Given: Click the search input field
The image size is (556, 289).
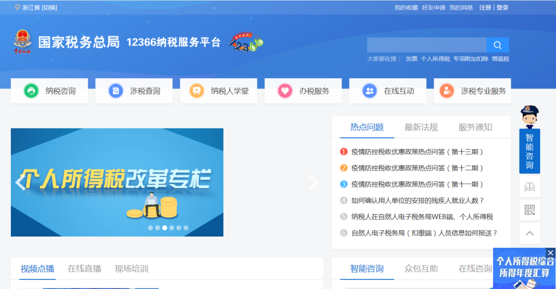Looking at the screenshot, I should click(426, 45).
